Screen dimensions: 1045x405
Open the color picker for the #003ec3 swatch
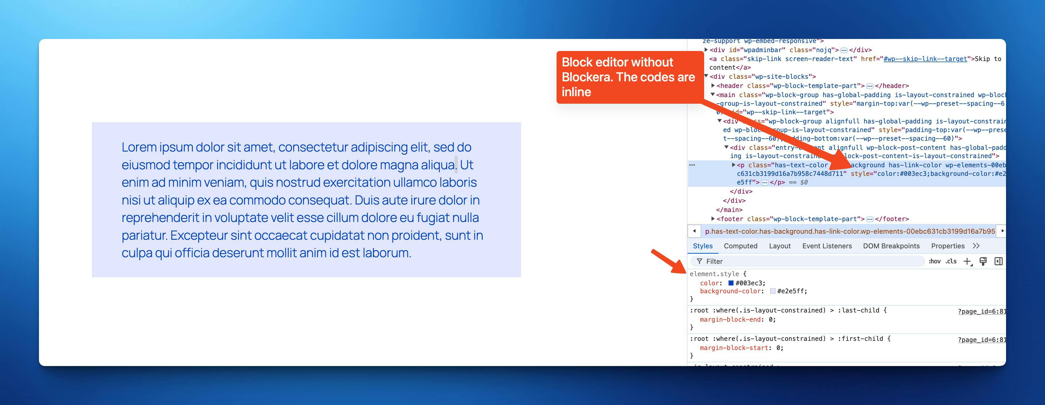[x=731, y=283]
